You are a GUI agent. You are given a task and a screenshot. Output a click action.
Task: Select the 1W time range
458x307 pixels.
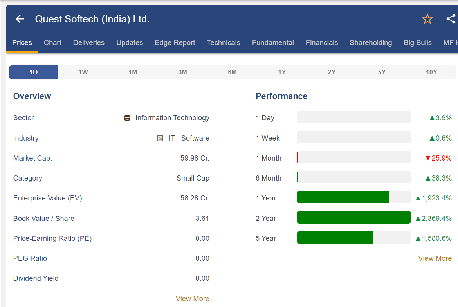click(x=83, y=72)
